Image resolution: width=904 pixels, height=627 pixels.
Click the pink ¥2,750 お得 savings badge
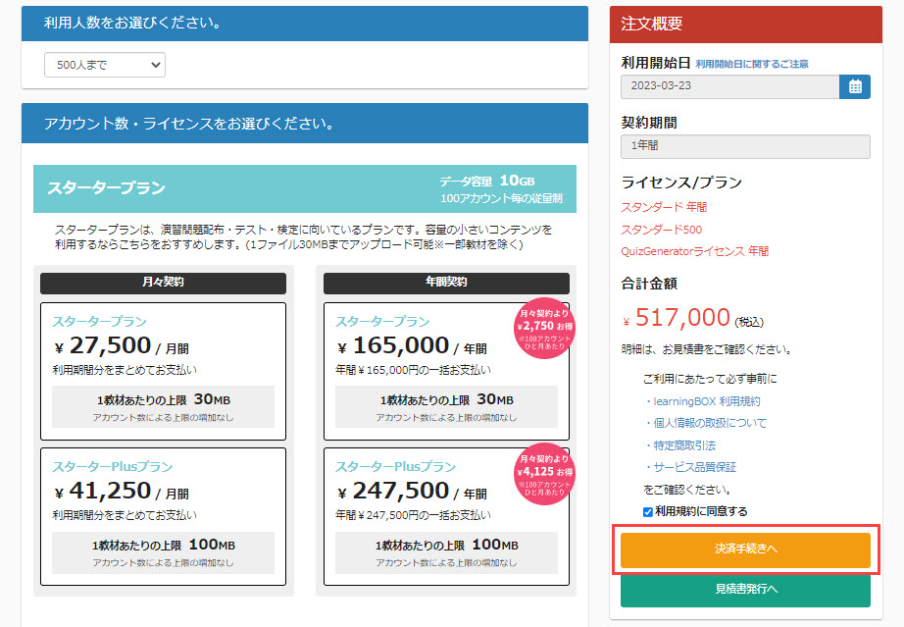point(544,328)
